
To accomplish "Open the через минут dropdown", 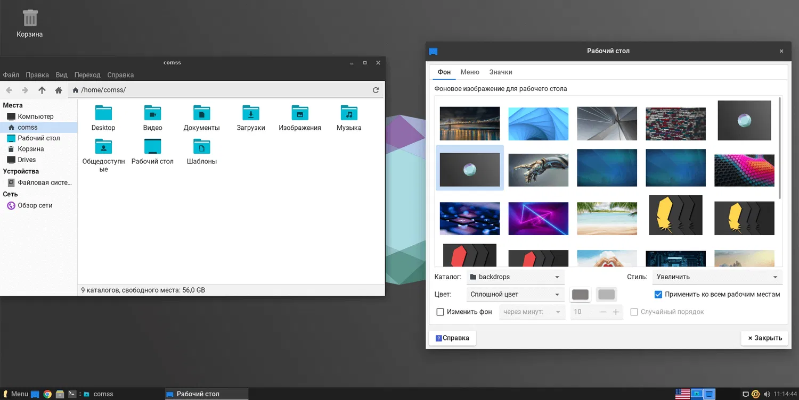I will click(x=532, y=312).
